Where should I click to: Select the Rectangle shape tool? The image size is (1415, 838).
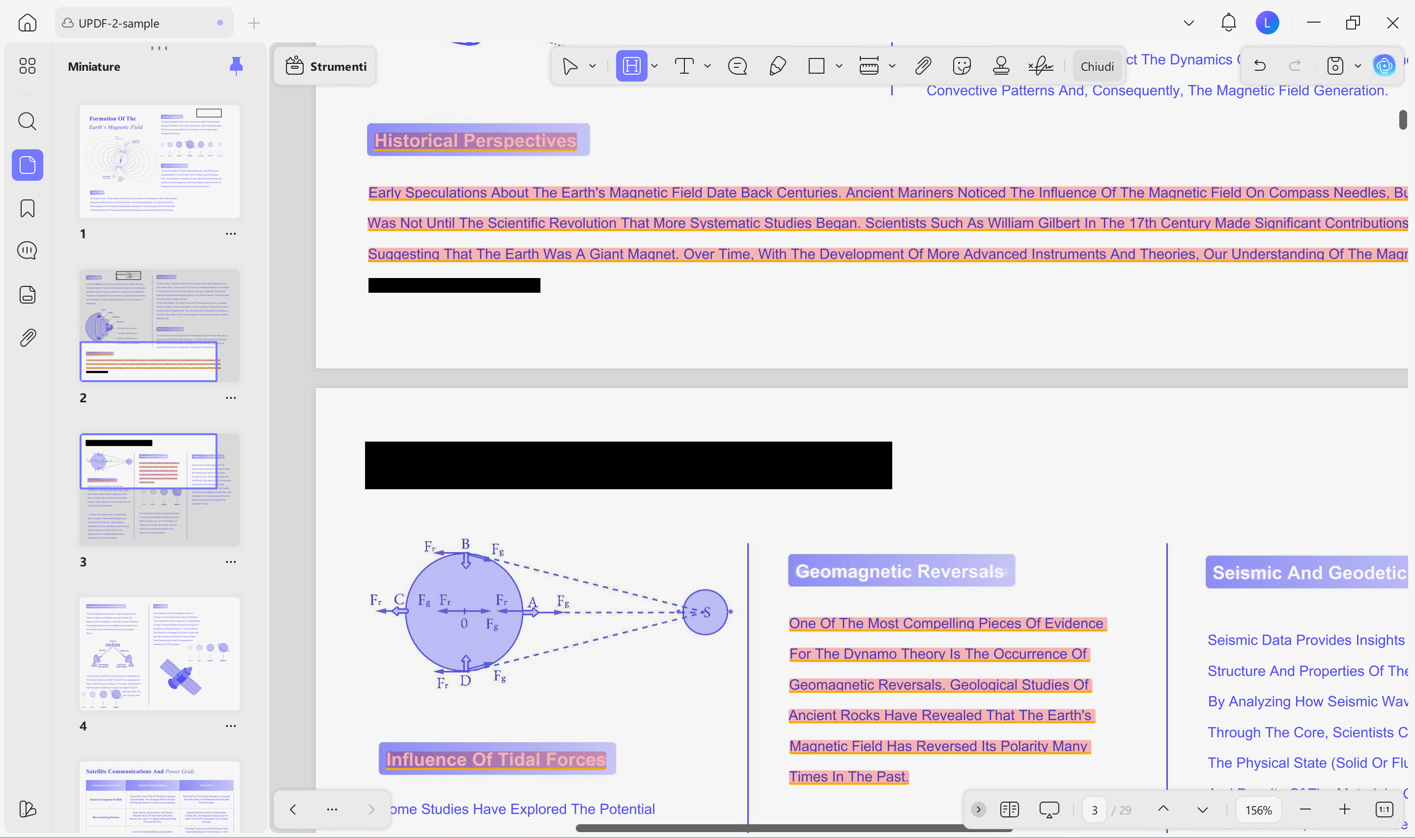point(816,65)
